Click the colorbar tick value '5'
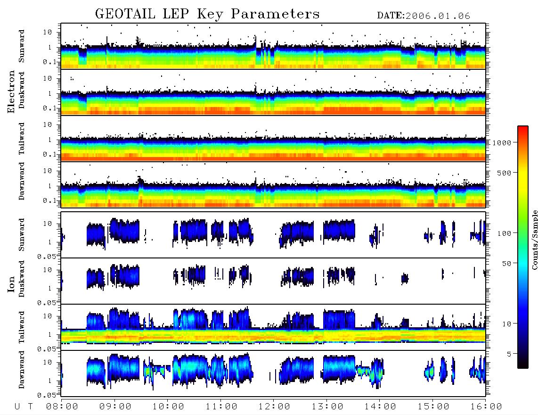The image size is (538, 415). [x=509, y=354]
